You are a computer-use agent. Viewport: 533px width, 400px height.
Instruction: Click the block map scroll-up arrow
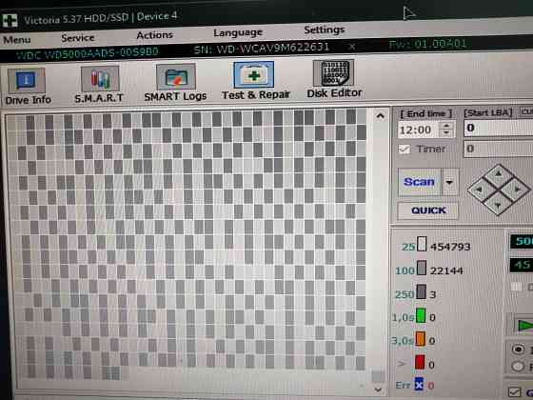click(381, 116)
